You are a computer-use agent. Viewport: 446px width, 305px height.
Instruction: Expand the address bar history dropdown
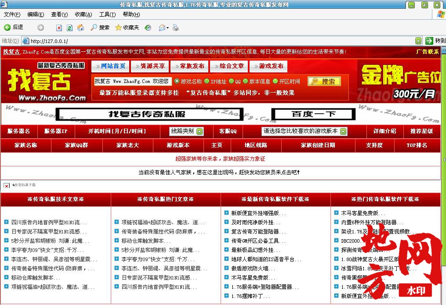[418, 41]
